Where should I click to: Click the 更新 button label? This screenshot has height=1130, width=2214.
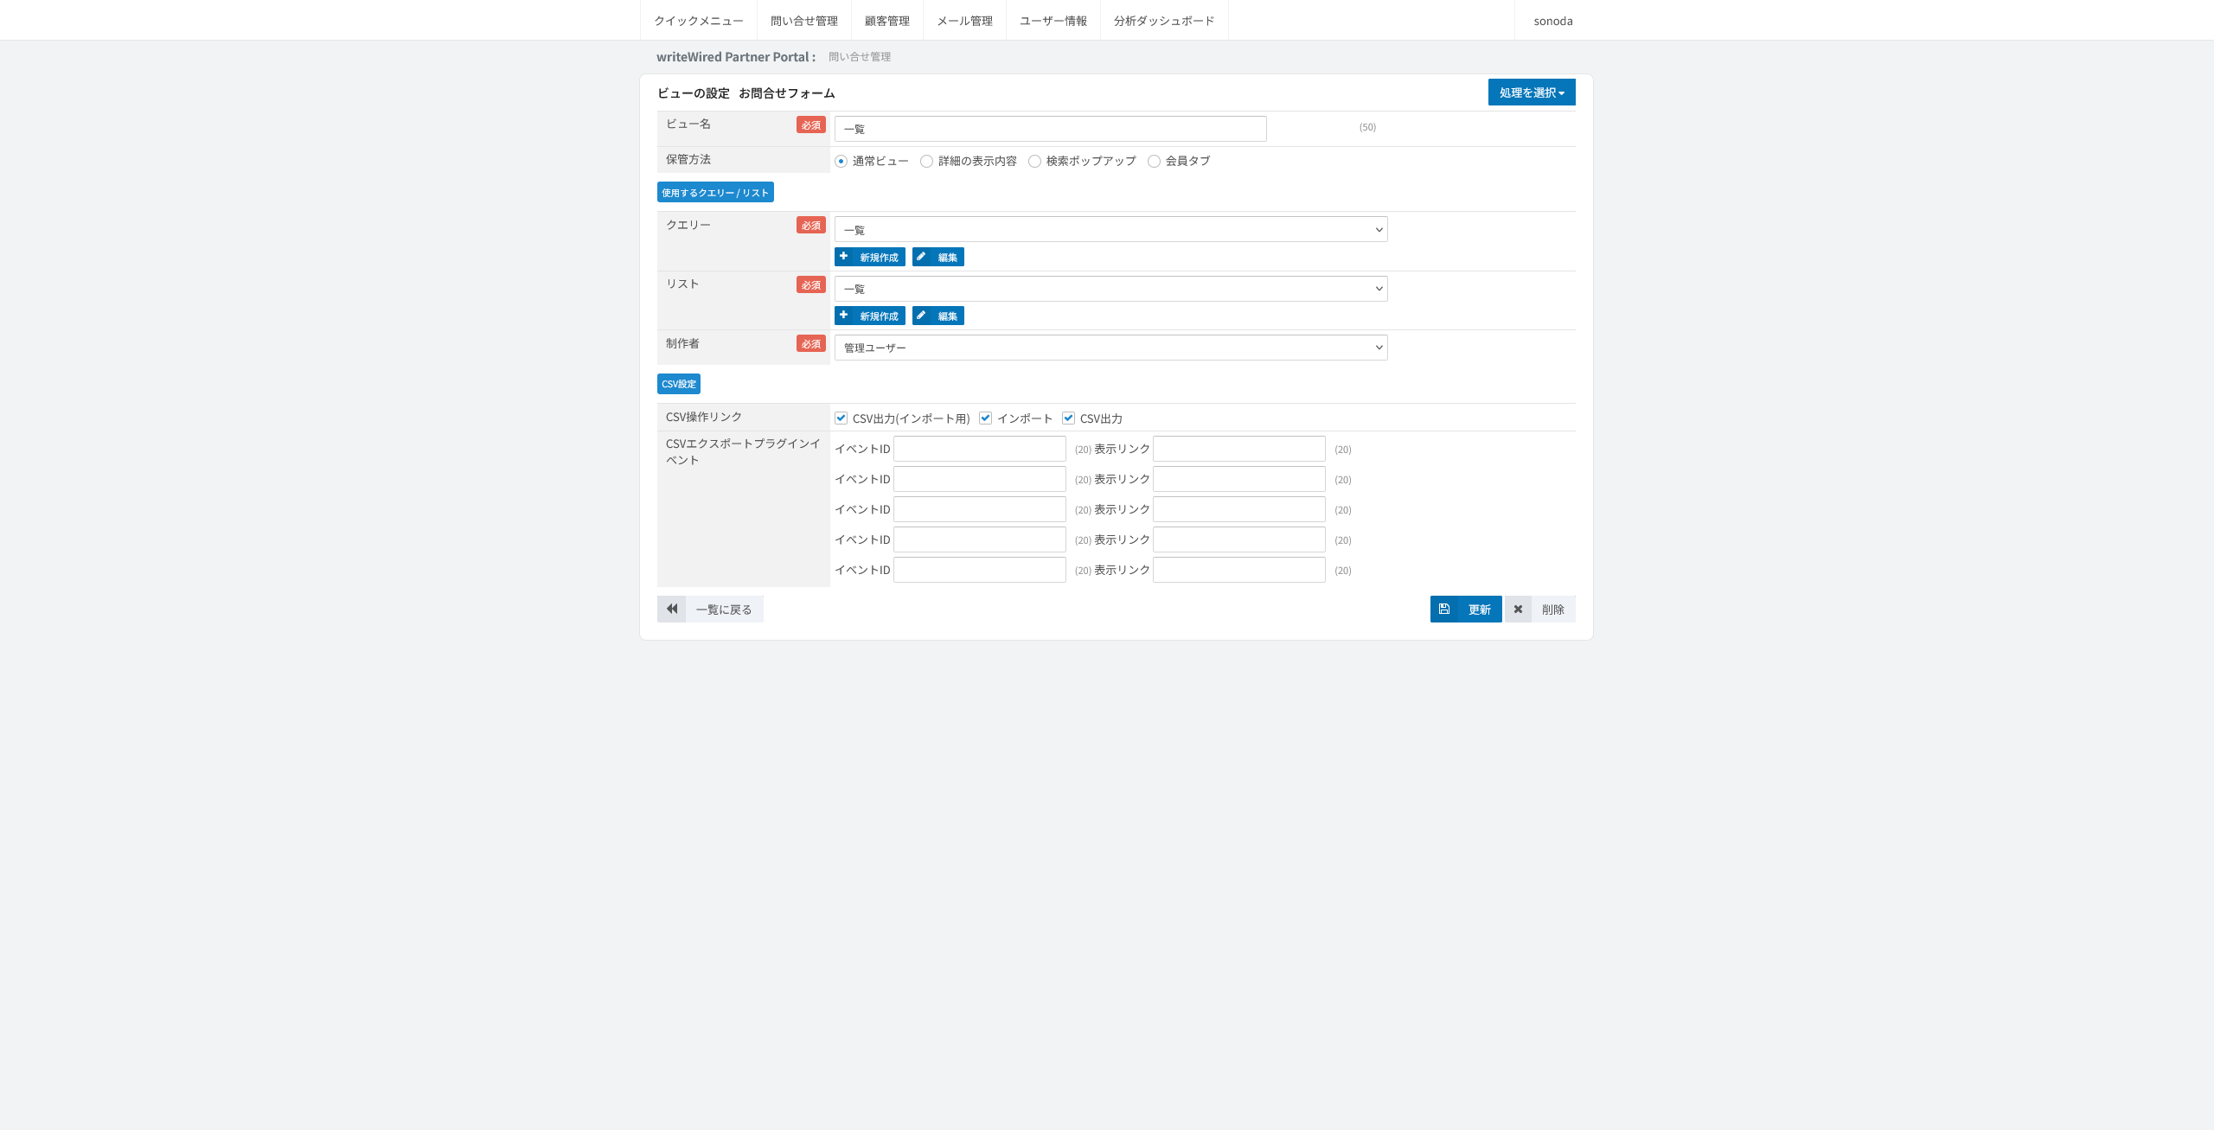coord(1480,610)
